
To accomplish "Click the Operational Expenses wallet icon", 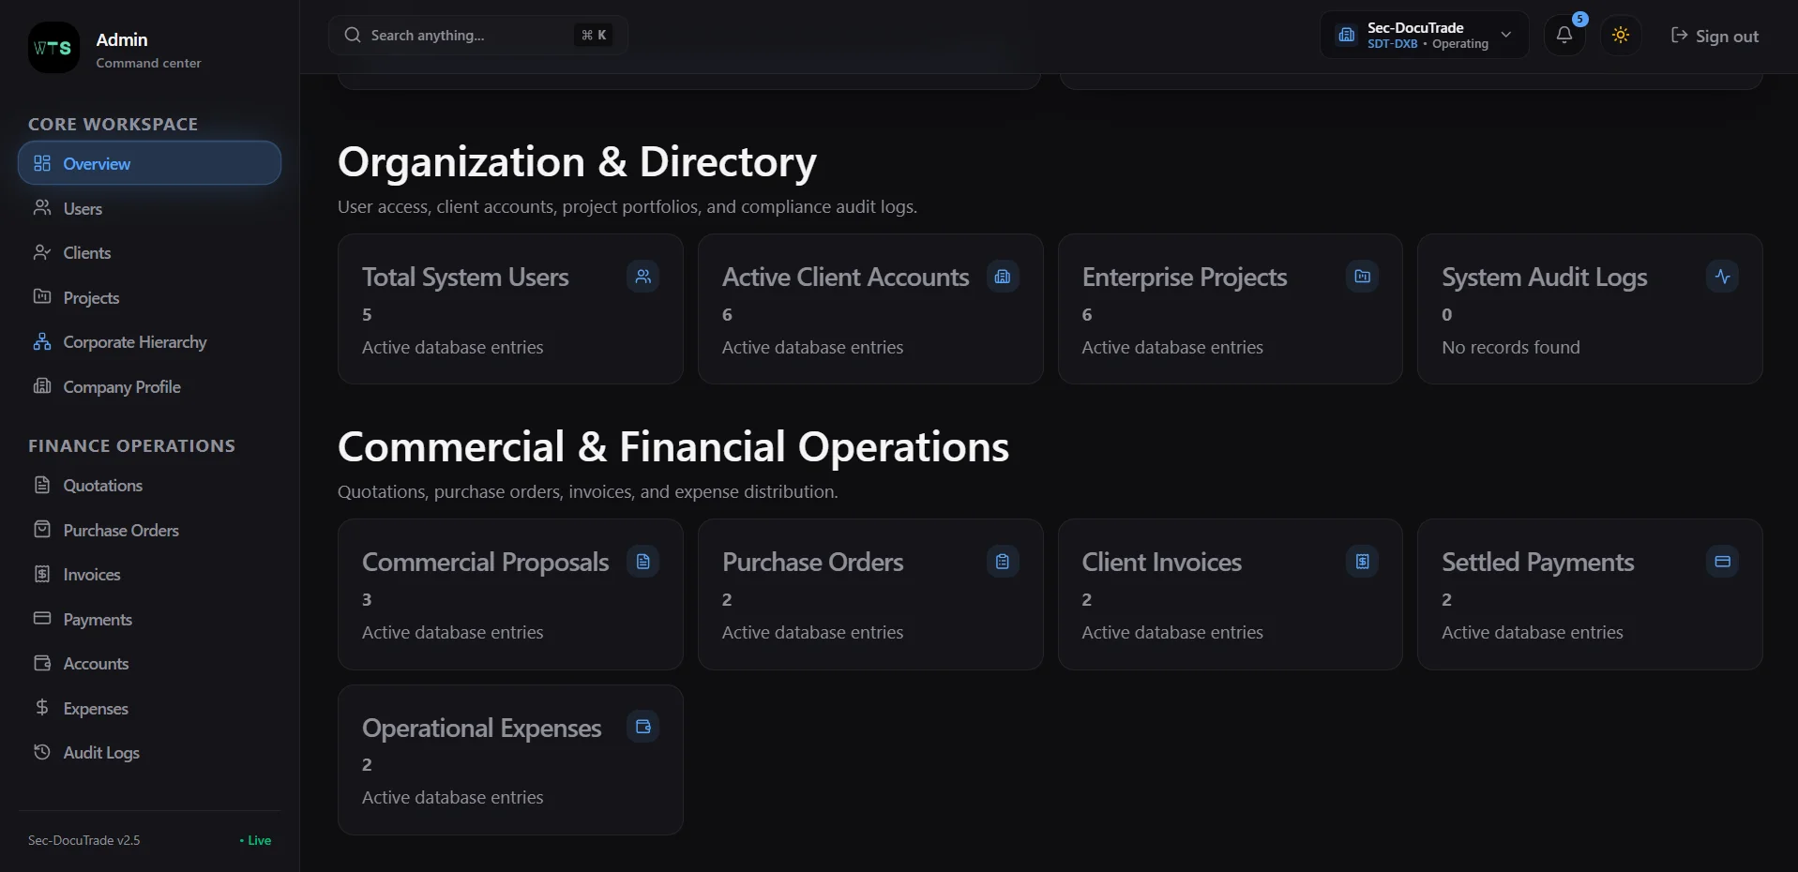I will (642, 727).
